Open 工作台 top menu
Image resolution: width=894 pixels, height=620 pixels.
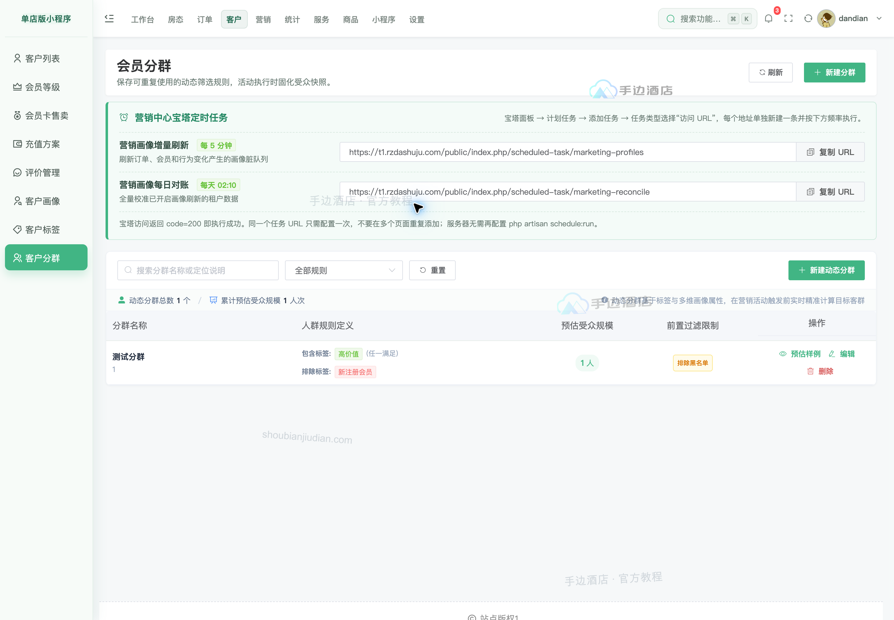(142, 20)
